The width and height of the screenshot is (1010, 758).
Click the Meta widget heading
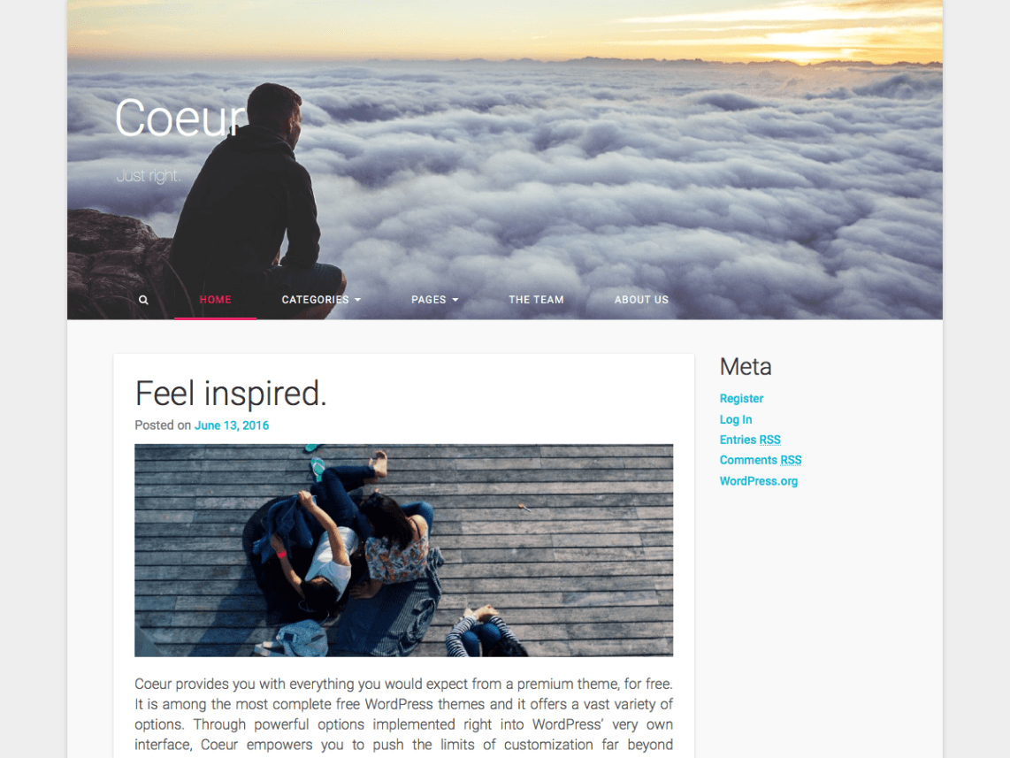click(746, 366)
